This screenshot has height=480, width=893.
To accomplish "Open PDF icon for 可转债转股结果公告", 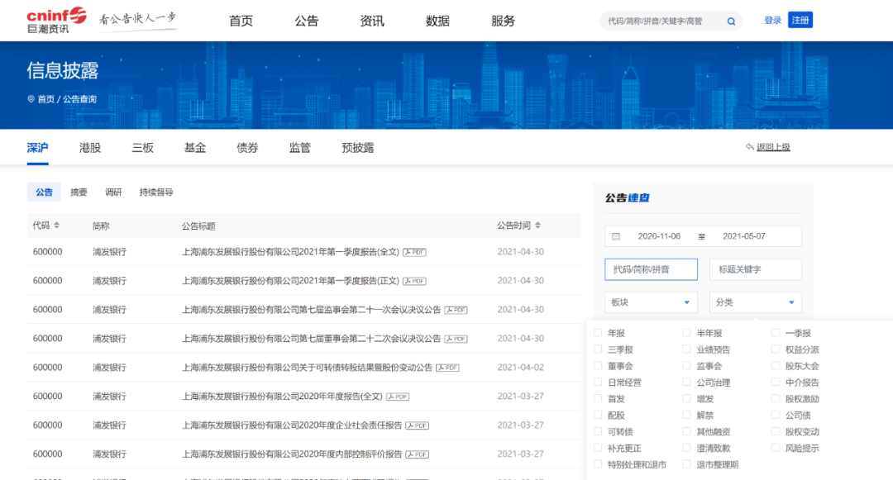I will 447,368.
